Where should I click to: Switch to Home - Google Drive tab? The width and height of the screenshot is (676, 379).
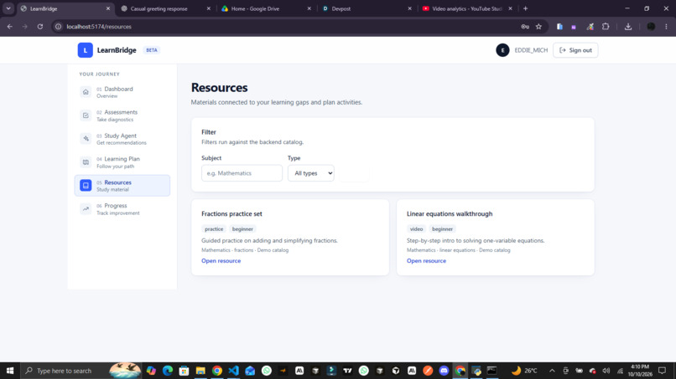(255, 8)
